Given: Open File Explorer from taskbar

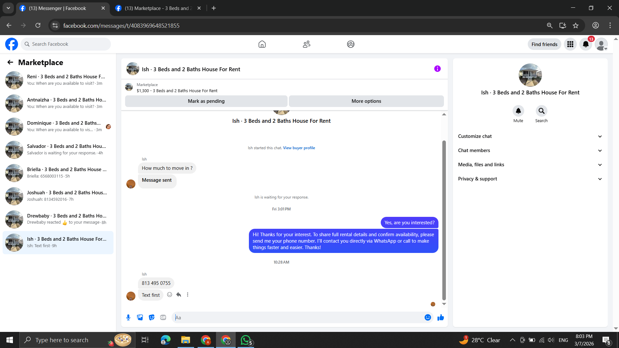Looking at the screenshot, I should [185, 340].
